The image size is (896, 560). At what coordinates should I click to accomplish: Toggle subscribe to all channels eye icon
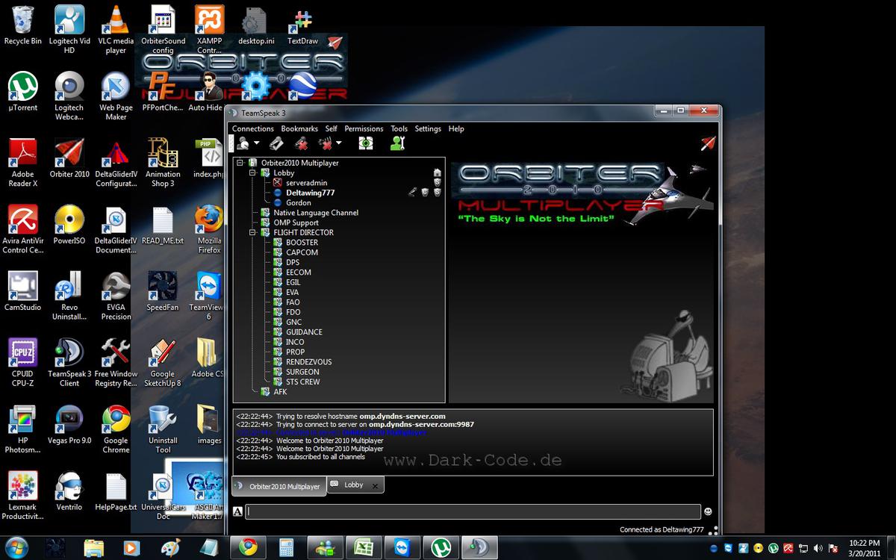[366, 143]
